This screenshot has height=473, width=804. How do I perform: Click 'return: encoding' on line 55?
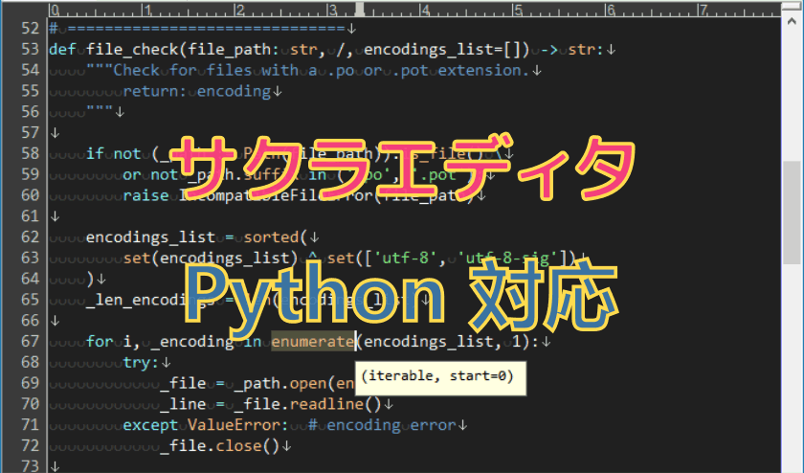pyautogui.click(x=197, y=91)
